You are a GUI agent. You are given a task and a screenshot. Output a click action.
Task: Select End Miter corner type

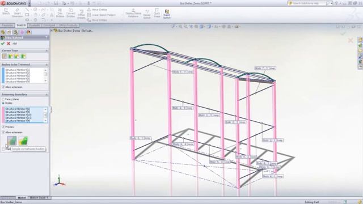[11, 56]
